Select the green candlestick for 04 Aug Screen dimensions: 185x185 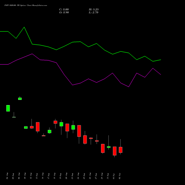(8, 108)
